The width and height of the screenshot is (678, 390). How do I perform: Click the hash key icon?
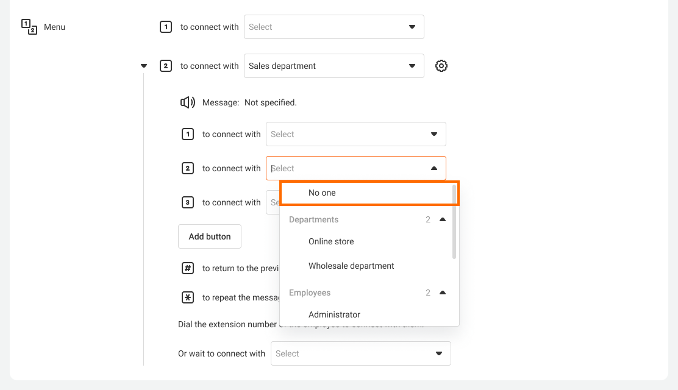[188, 268]
